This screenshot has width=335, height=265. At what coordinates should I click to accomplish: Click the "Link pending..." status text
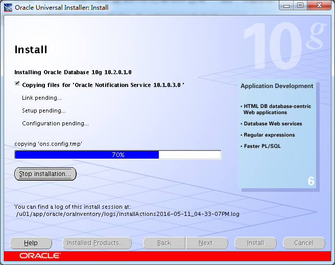(42, 98)
